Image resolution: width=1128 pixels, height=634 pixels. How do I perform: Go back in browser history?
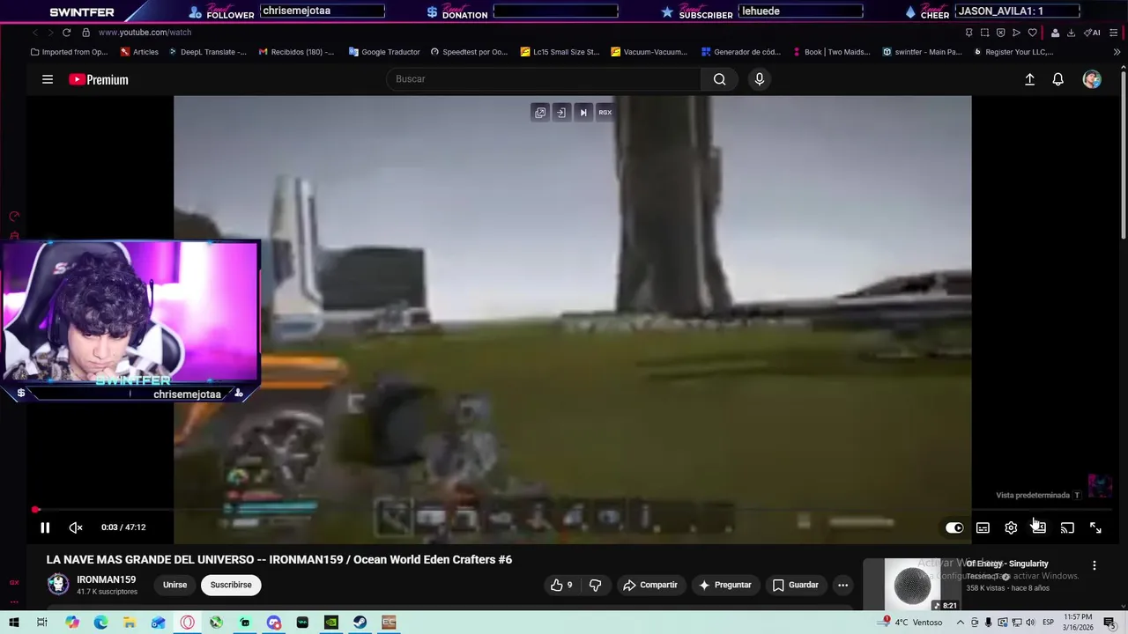[34, 33]
